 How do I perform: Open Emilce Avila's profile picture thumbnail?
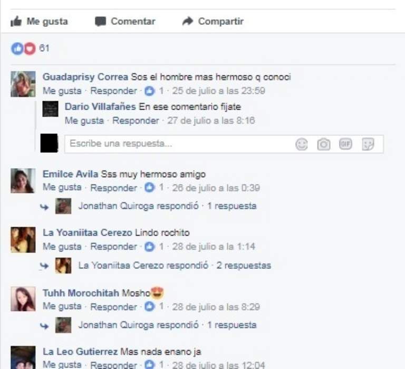(23, 181)
